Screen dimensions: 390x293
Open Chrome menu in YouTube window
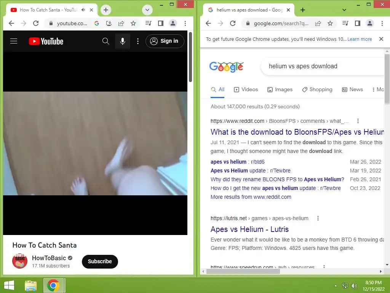point(185,23)
